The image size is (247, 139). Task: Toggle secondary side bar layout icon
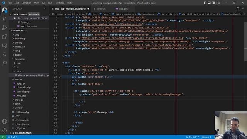(213, 3)
